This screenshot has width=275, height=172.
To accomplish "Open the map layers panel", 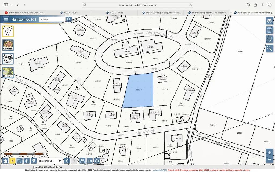I will (x=269, y=21).
